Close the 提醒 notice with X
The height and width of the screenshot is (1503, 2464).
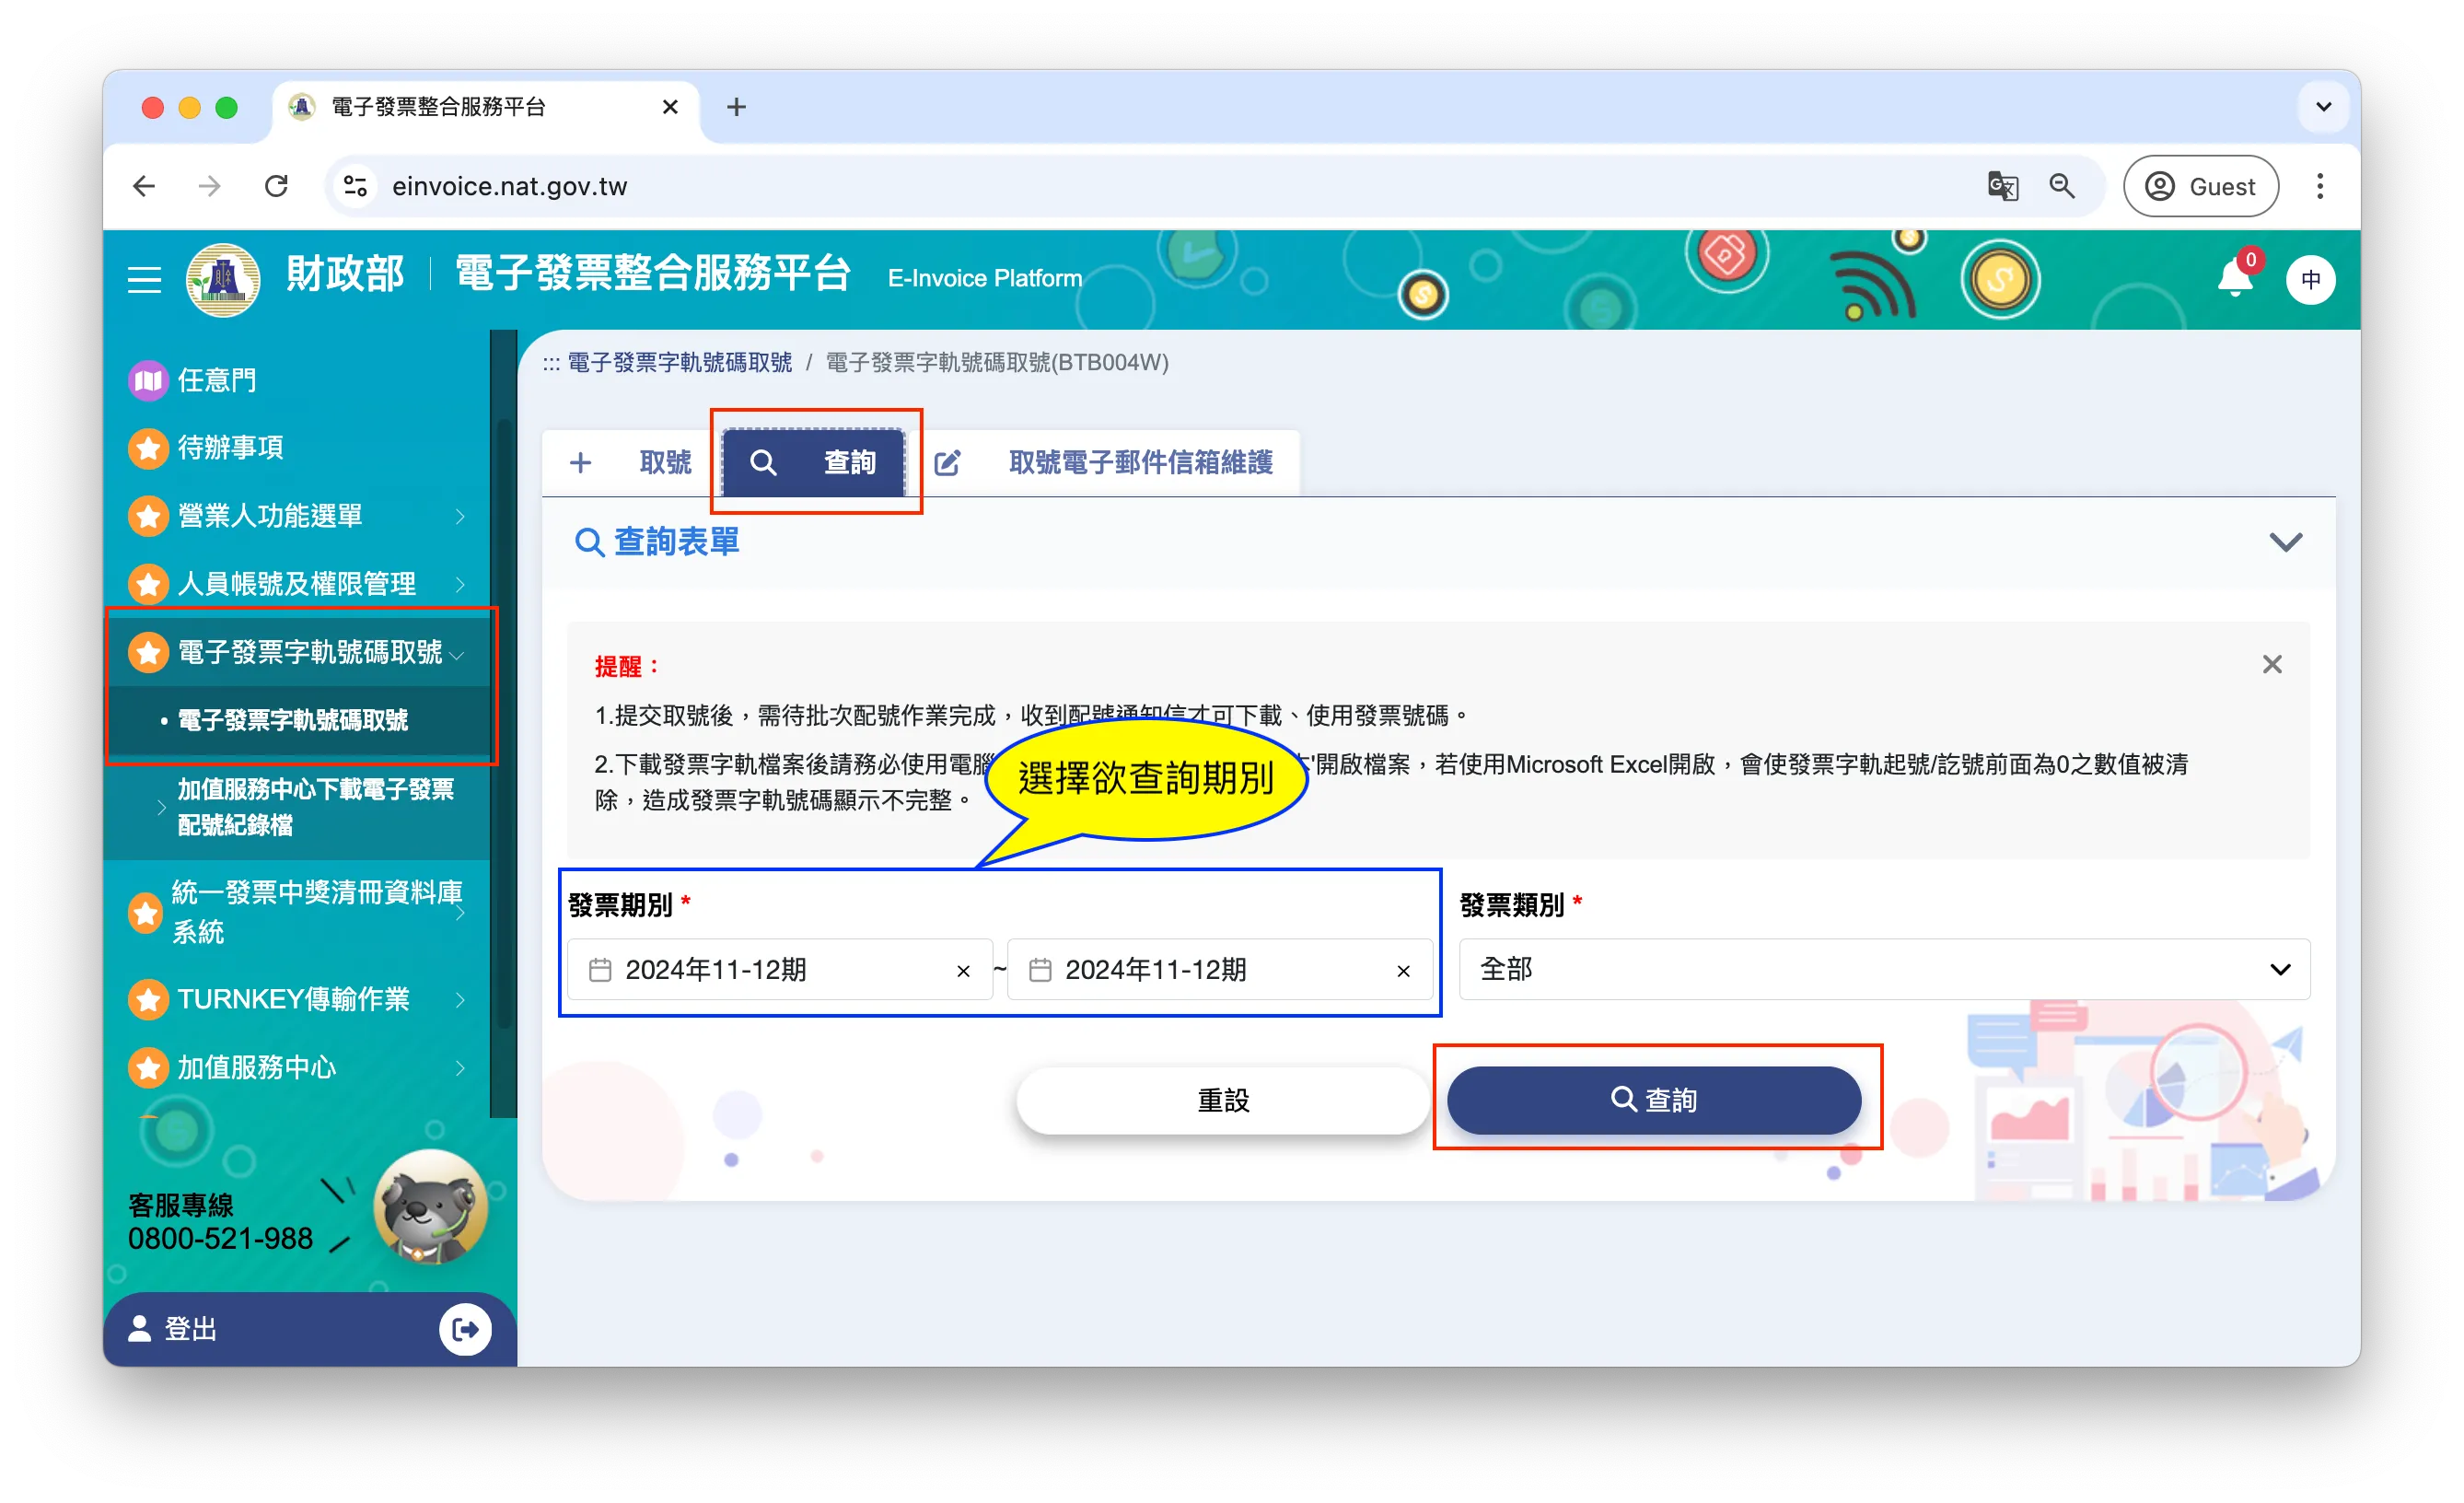coord(2271,665)
